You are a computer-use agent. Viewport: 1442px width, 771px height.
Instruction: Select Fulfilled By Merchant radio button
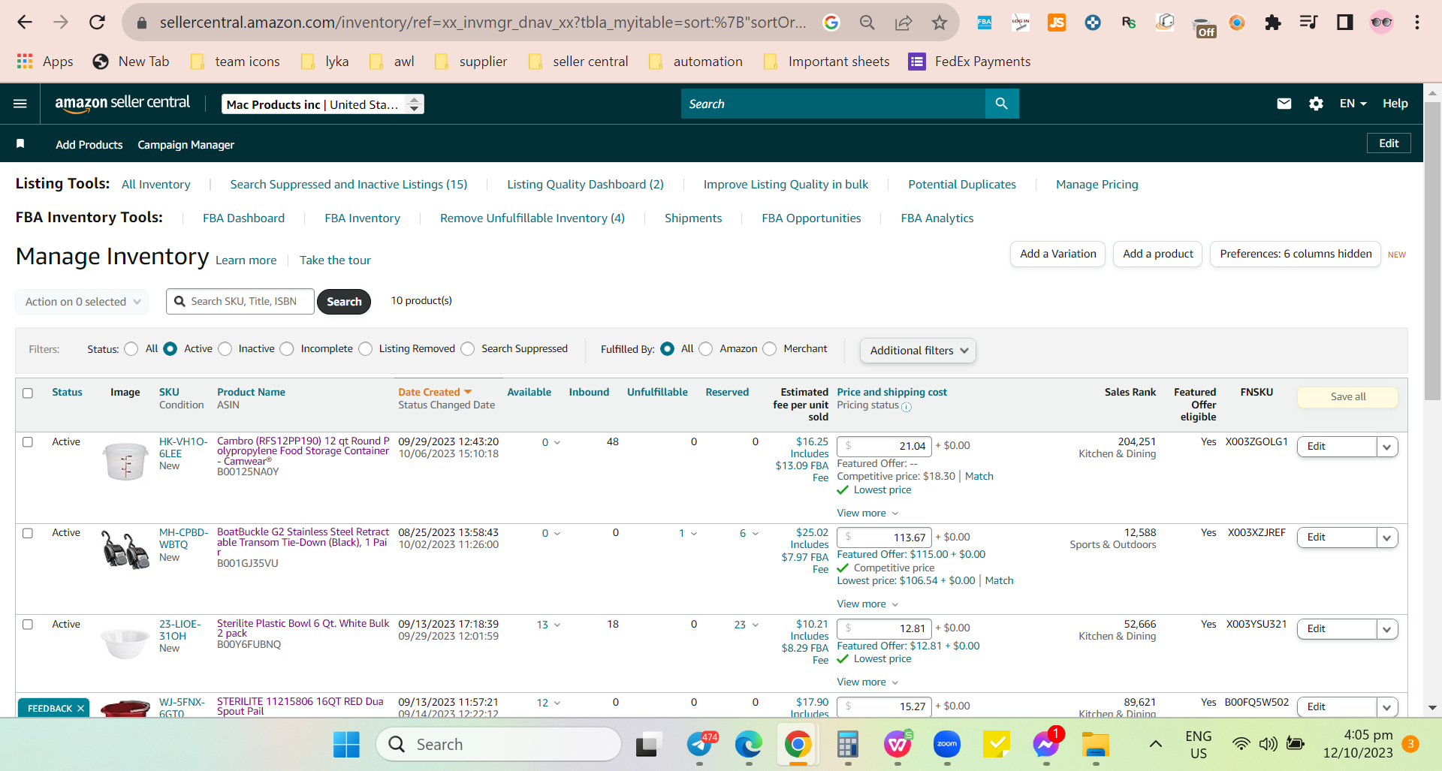pyautogui.click(x=770, y=349)
